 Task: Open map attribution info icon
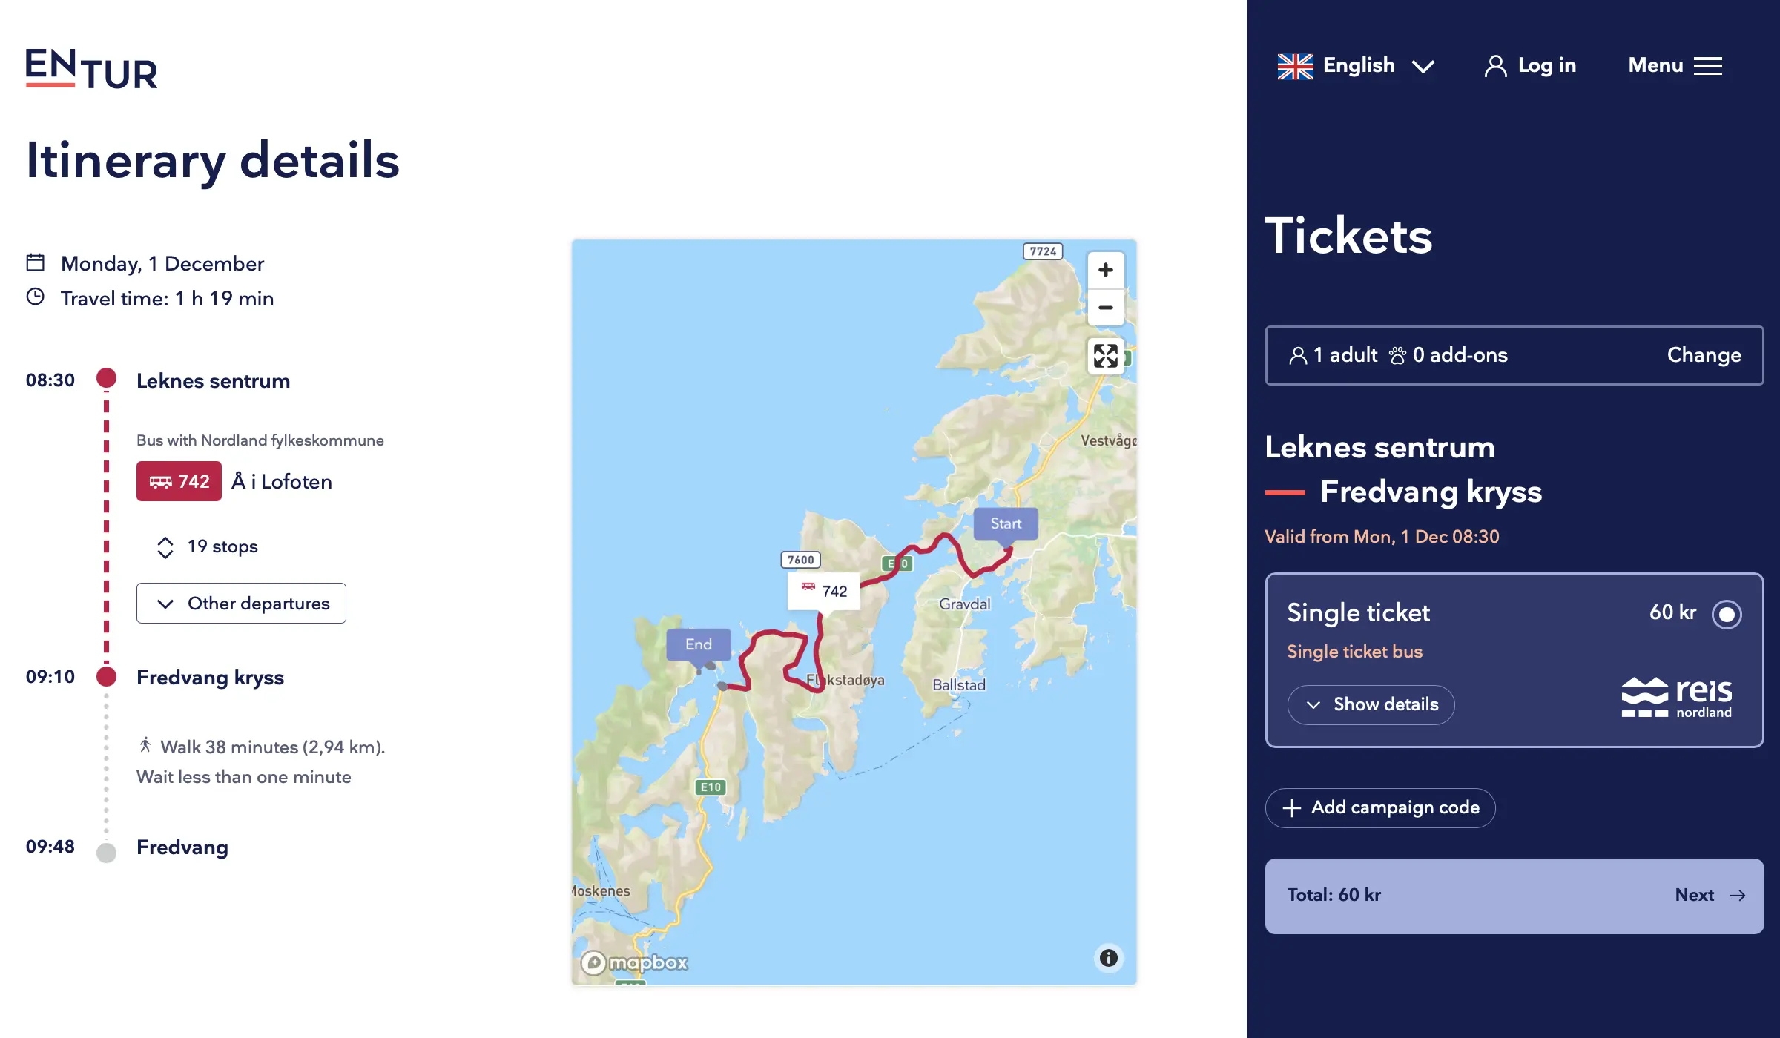pos(1108,958)
